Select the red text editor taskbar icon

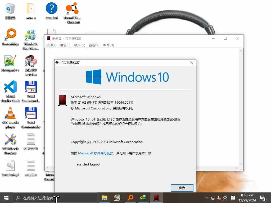[x=156, y=198]
